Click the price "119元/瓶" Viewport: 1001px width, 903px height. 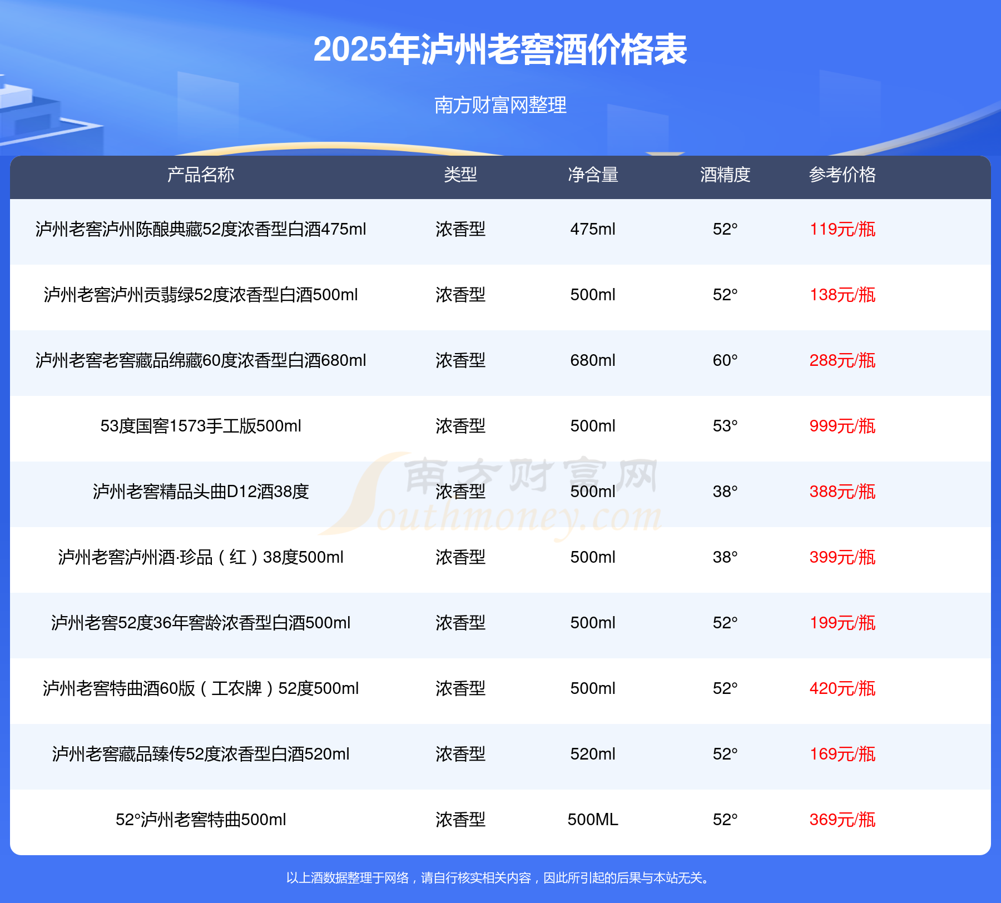pyautogui.click(x=843, y=229)
